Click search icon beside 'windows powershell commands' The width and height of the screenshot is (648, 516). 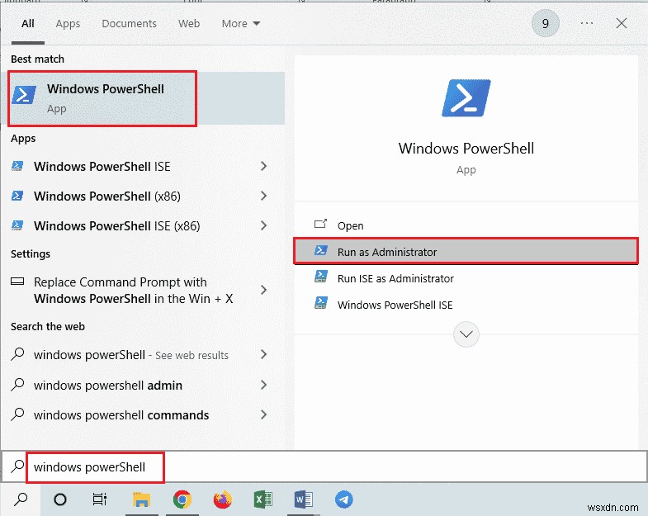pyautogui.click(x=17, y=414)
